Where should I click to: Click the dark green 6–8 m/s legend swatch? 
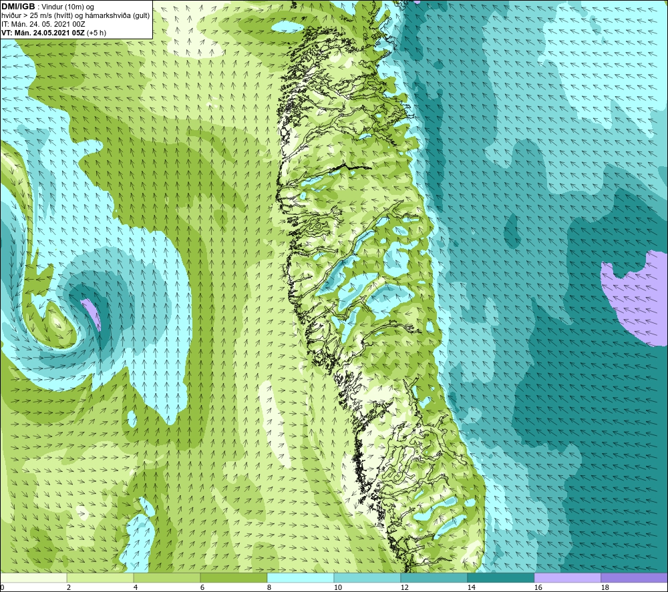click(x=234, y=577)
